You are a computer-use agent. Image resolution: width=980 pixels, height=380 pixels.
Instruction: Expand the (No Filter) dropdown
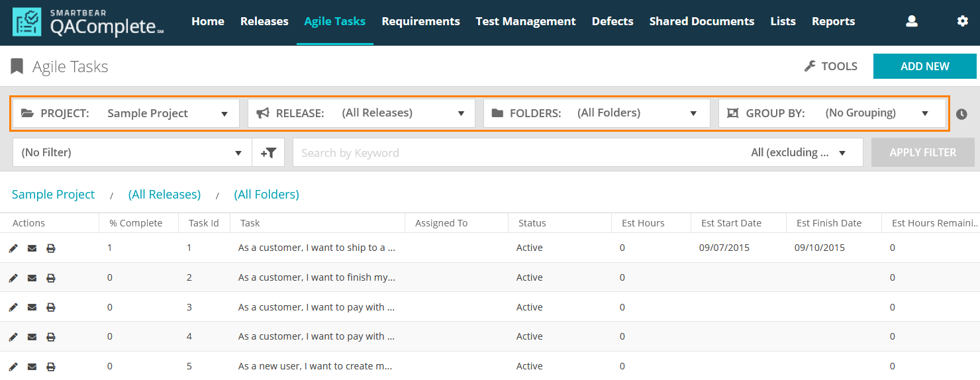click(132, 153)
